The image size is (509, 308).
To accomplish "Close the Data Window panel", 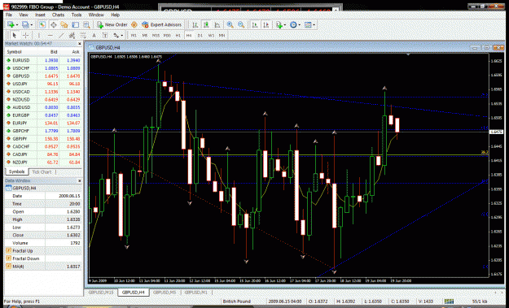I will pos(80,180).
